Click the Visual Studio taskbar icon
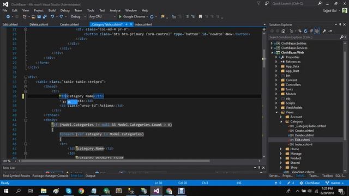The width and height of the screenshot is (349, 196). coord(157,191)
